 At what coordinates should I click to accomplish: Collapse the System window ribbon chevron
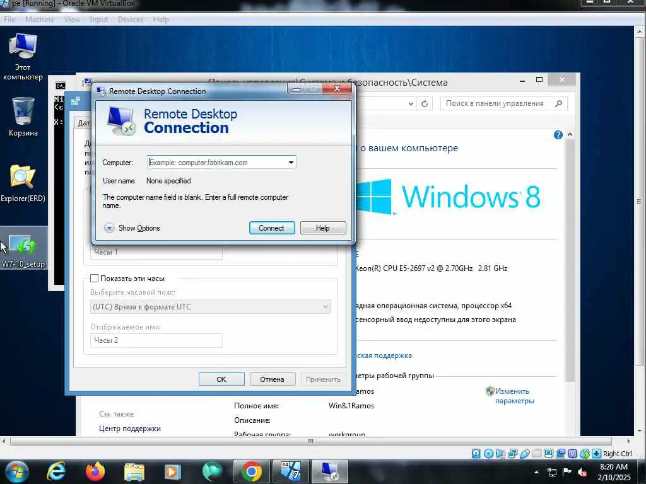click(570, 134)
